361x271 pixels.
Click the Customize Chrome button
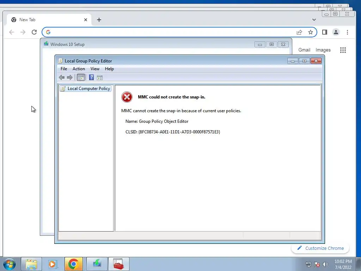(x=320, y=248)
